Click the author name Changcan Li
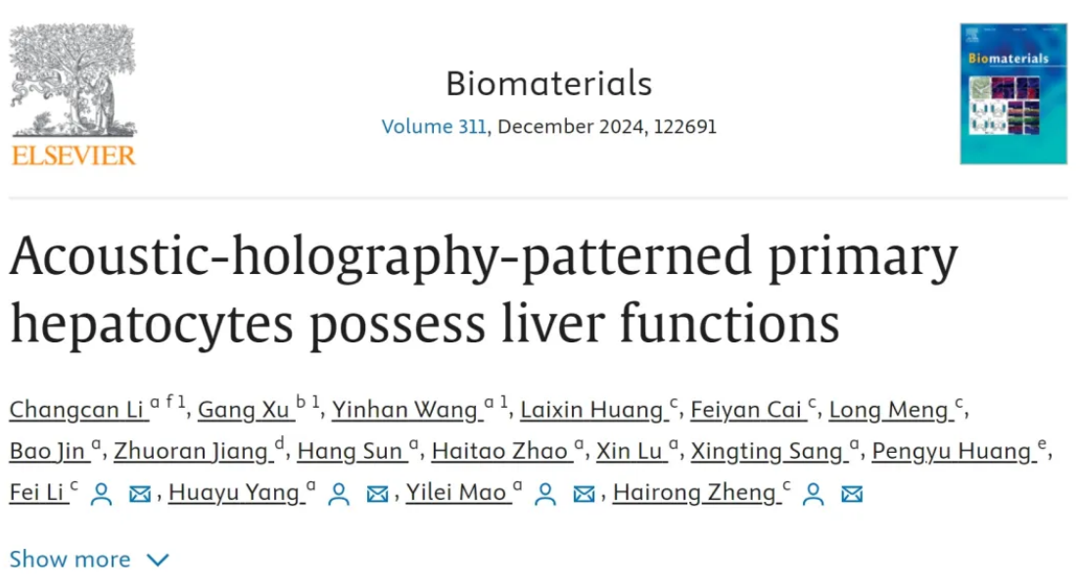This screenshot has width=1080, height=585. point(77,410)
